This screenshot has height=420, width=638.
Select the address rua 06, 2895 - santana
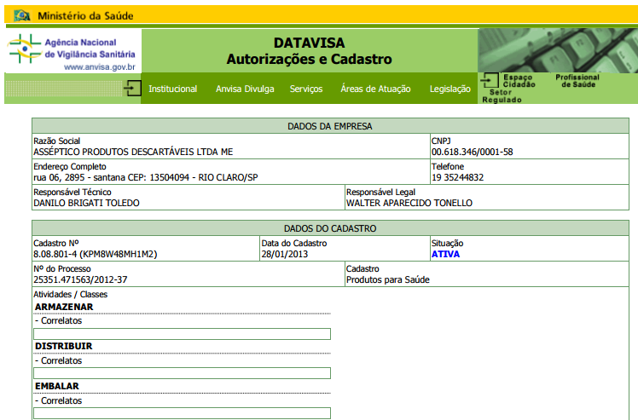(79, 178)
